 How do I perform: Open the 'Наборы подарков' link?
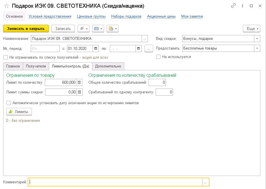coord(126,17)
